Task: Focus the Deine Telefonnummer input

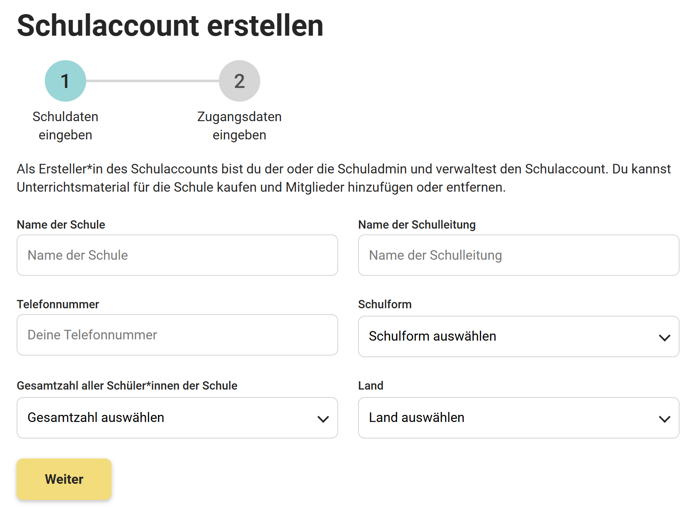Action: click(177, 335)
